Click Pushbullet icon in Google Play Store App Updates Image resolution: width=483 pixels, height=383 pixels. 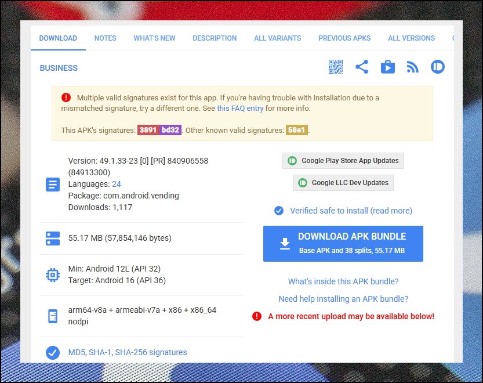(x=292, y=161)
